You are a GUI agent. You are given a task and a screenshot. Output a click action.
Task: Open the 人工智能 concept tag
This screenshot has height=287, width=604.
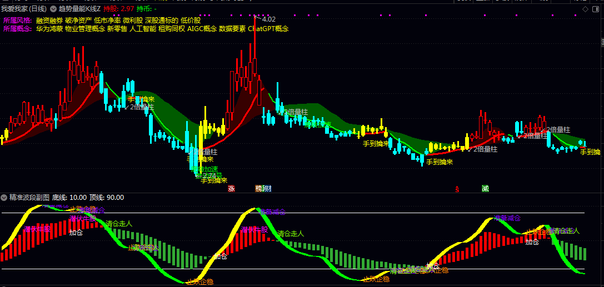(x=142, y=29)
